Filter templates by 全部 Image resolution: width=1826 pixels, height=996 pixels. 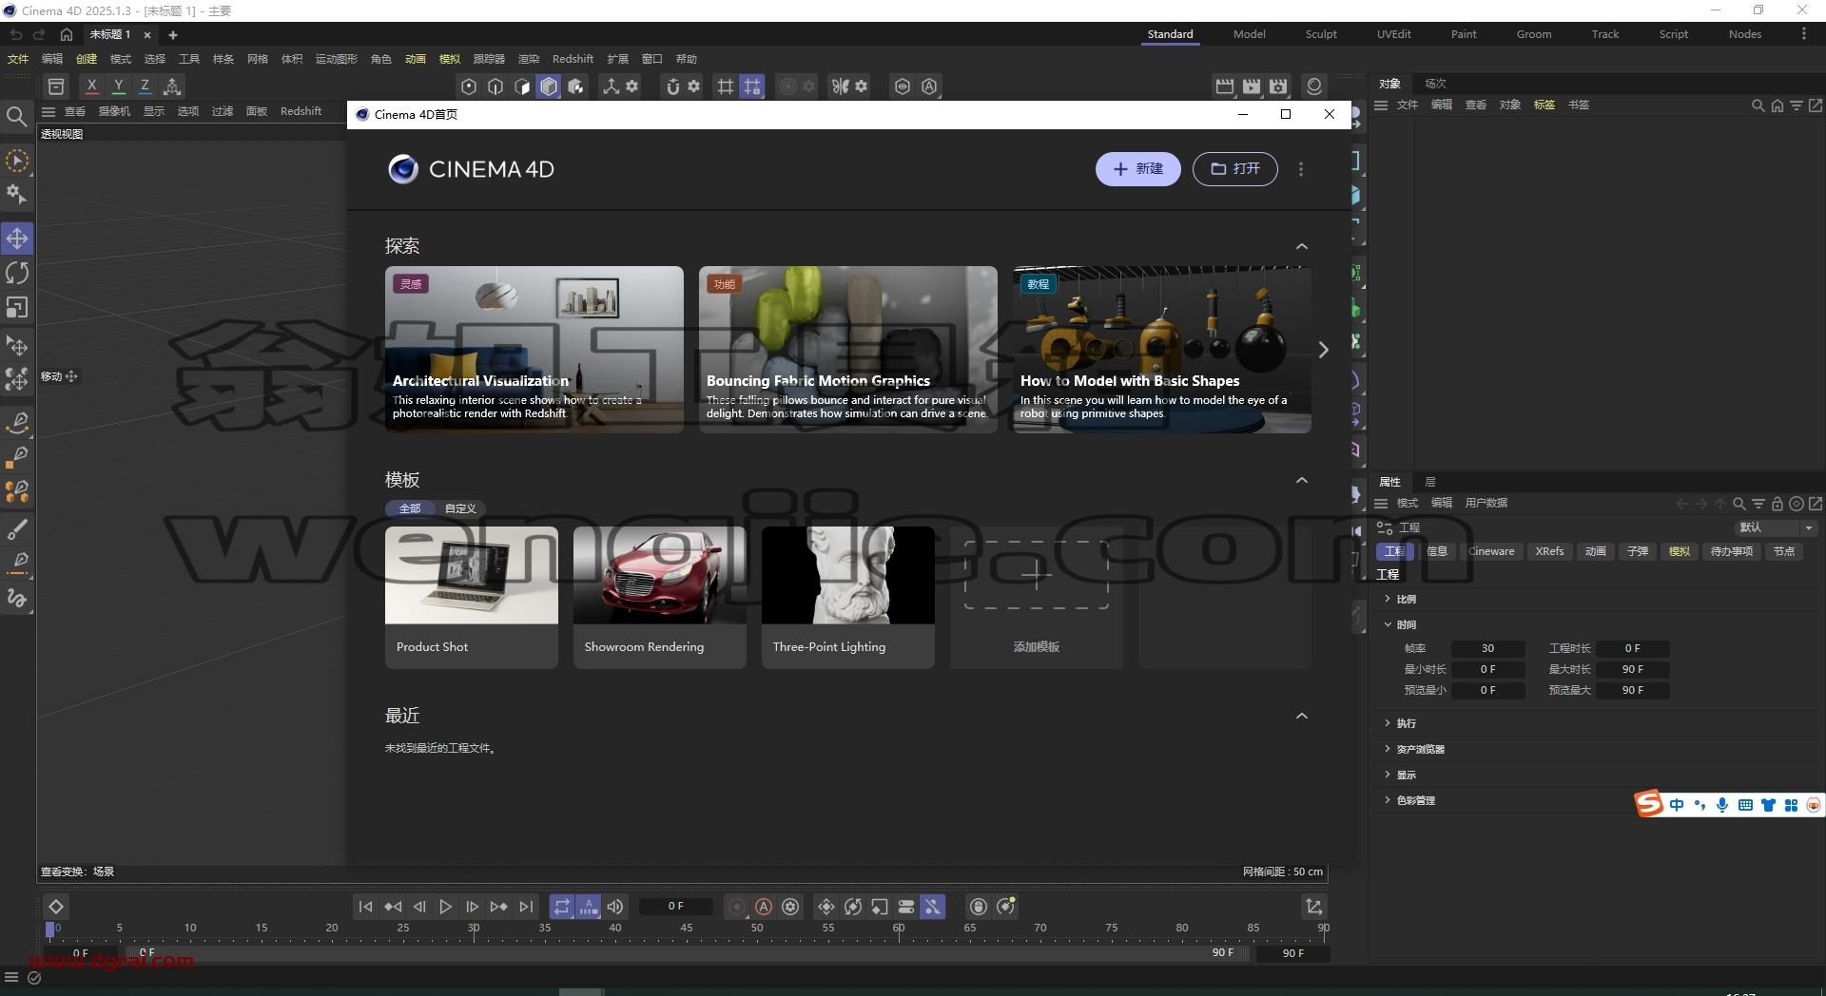pos(410,508)
